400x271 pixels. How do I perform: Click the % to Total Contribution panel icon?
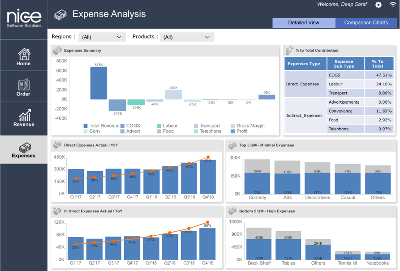[x=289, y=51]
